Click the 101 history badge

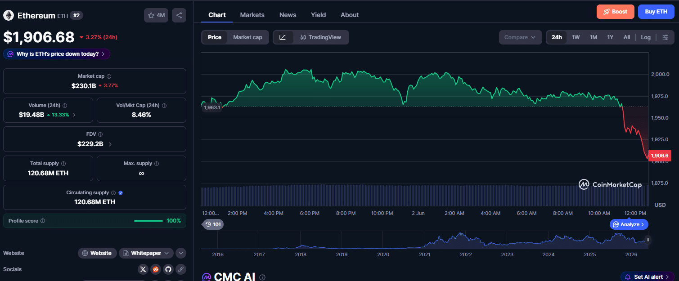pos(213,224)
